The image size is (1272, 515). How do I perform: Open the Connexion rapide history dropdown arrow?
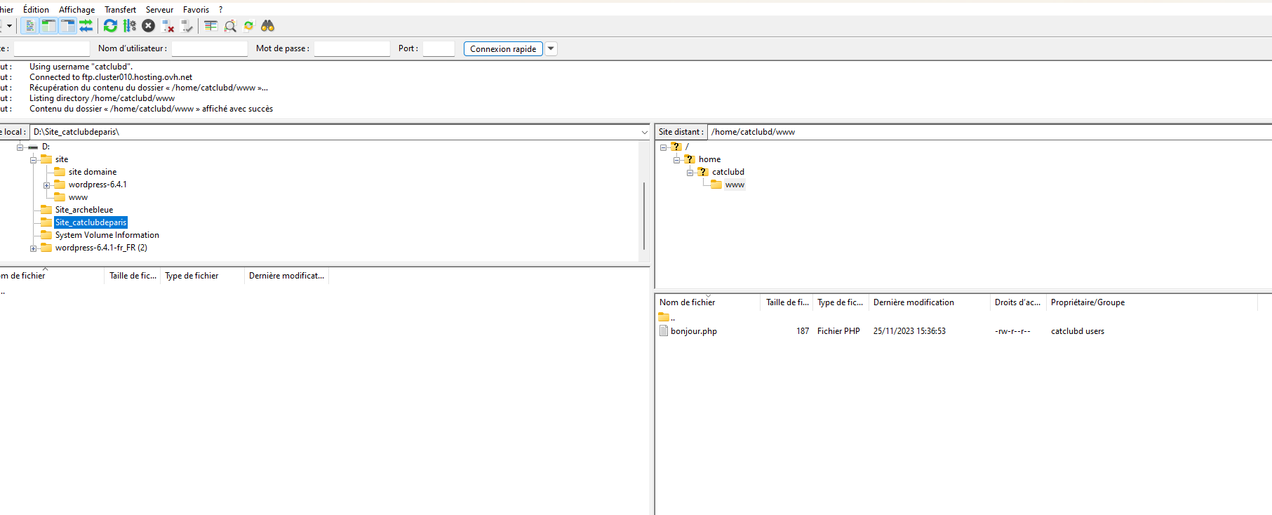pyautogui.click(x=551, y=48)
